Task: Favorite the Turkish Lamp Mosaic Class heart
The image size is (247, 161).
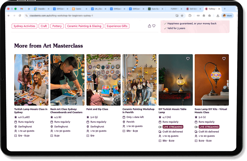Action: pos(43,59)
